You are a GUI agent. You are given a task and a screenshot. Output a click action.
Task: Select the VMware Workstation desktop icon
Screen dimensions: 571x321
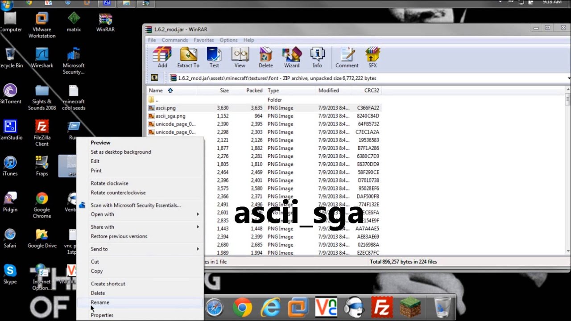point(42,25)
